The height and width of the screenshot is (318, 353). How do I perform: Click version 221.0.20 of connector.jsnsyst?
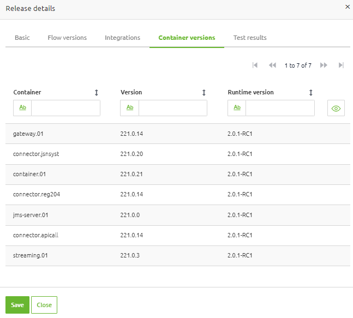point(131,154)
